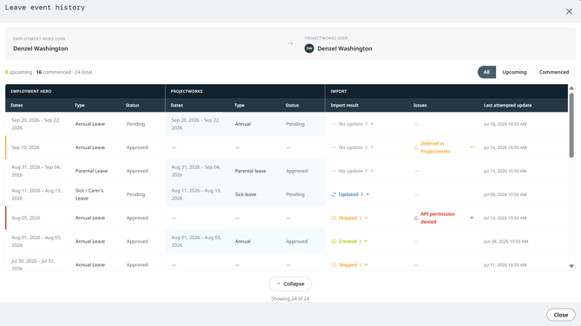Click the Employment Hero Dates column header

(16, 105)
